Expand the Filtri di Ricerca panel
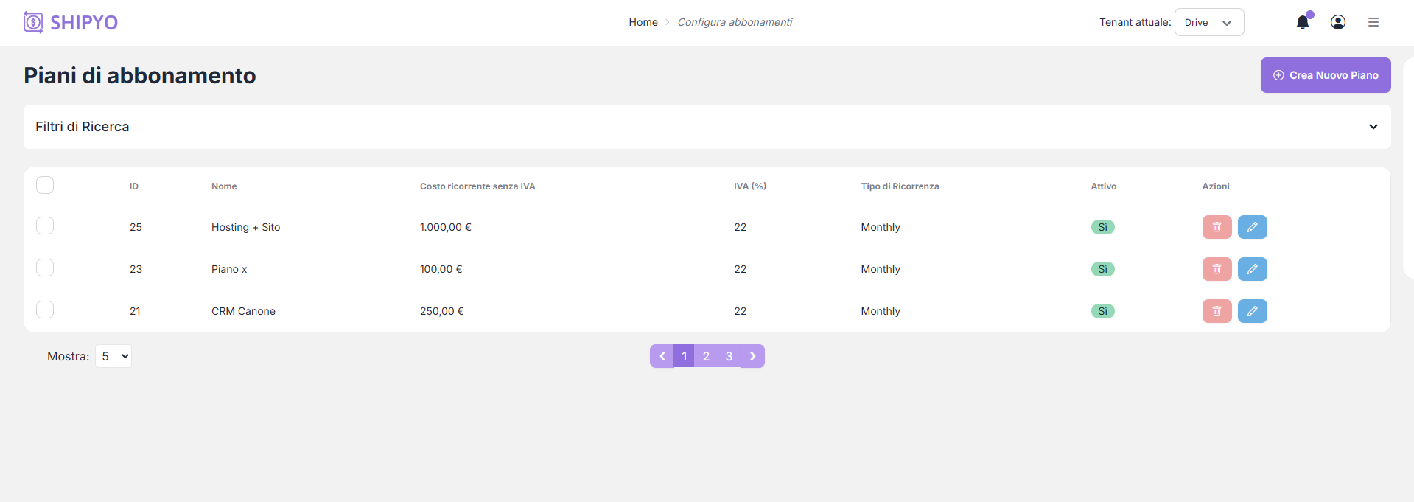This screenshot has height=502, width=1414. click(x=1373, y=127)
